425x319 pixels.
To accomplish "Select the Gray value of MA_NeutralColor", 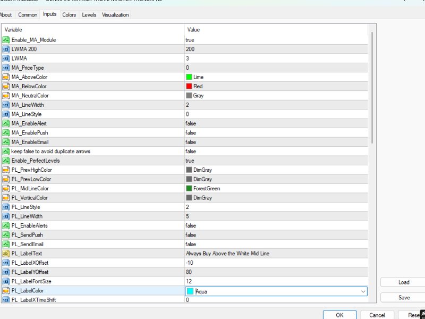I will click(x=198, y=96).
